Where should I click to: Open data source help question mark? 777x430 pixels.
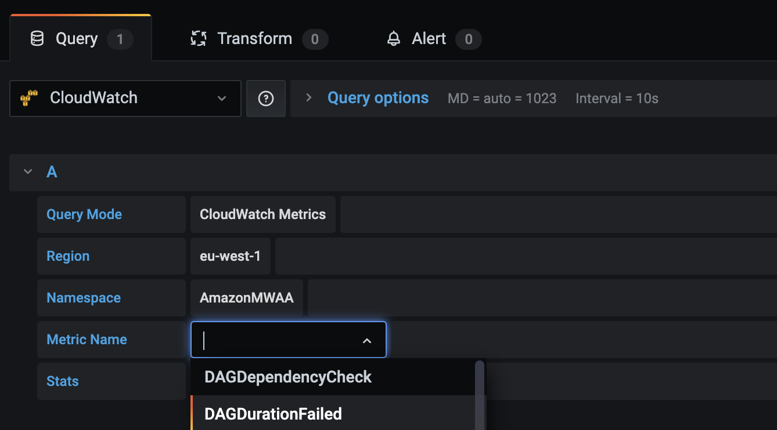266,99
